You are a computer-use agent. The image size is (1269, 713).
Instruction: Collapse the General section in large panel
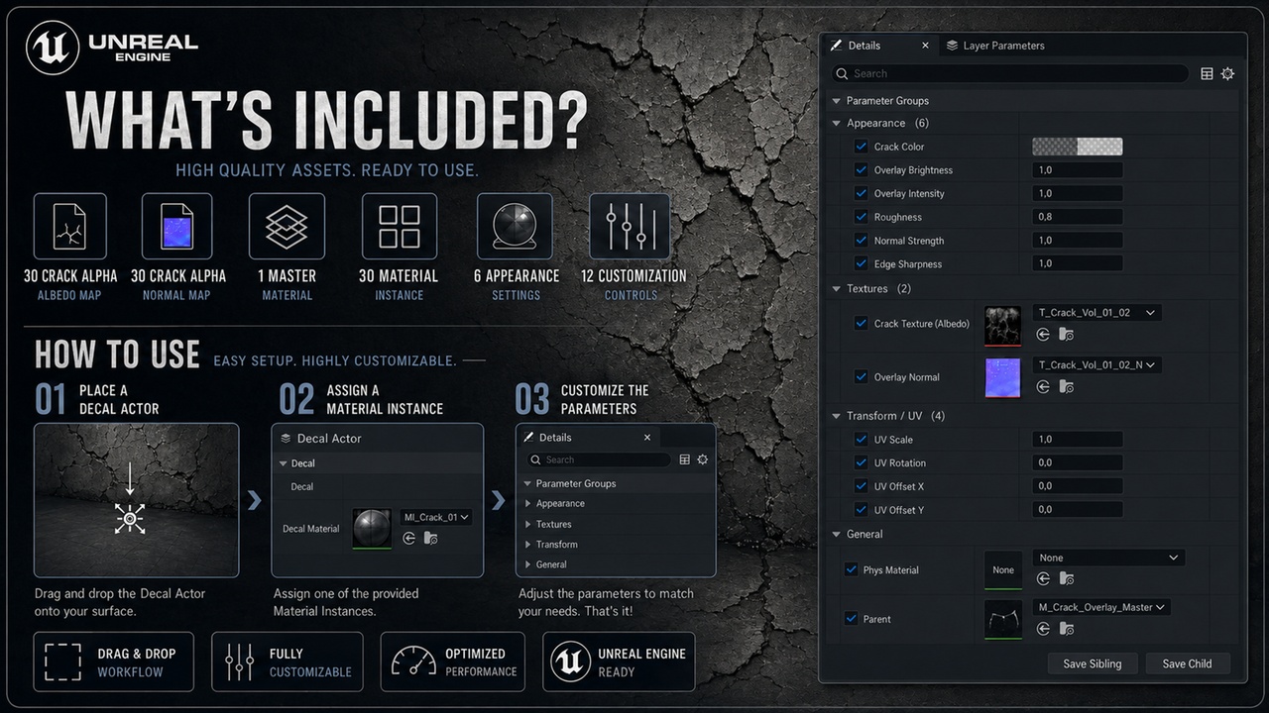click(x=837, y=534)
